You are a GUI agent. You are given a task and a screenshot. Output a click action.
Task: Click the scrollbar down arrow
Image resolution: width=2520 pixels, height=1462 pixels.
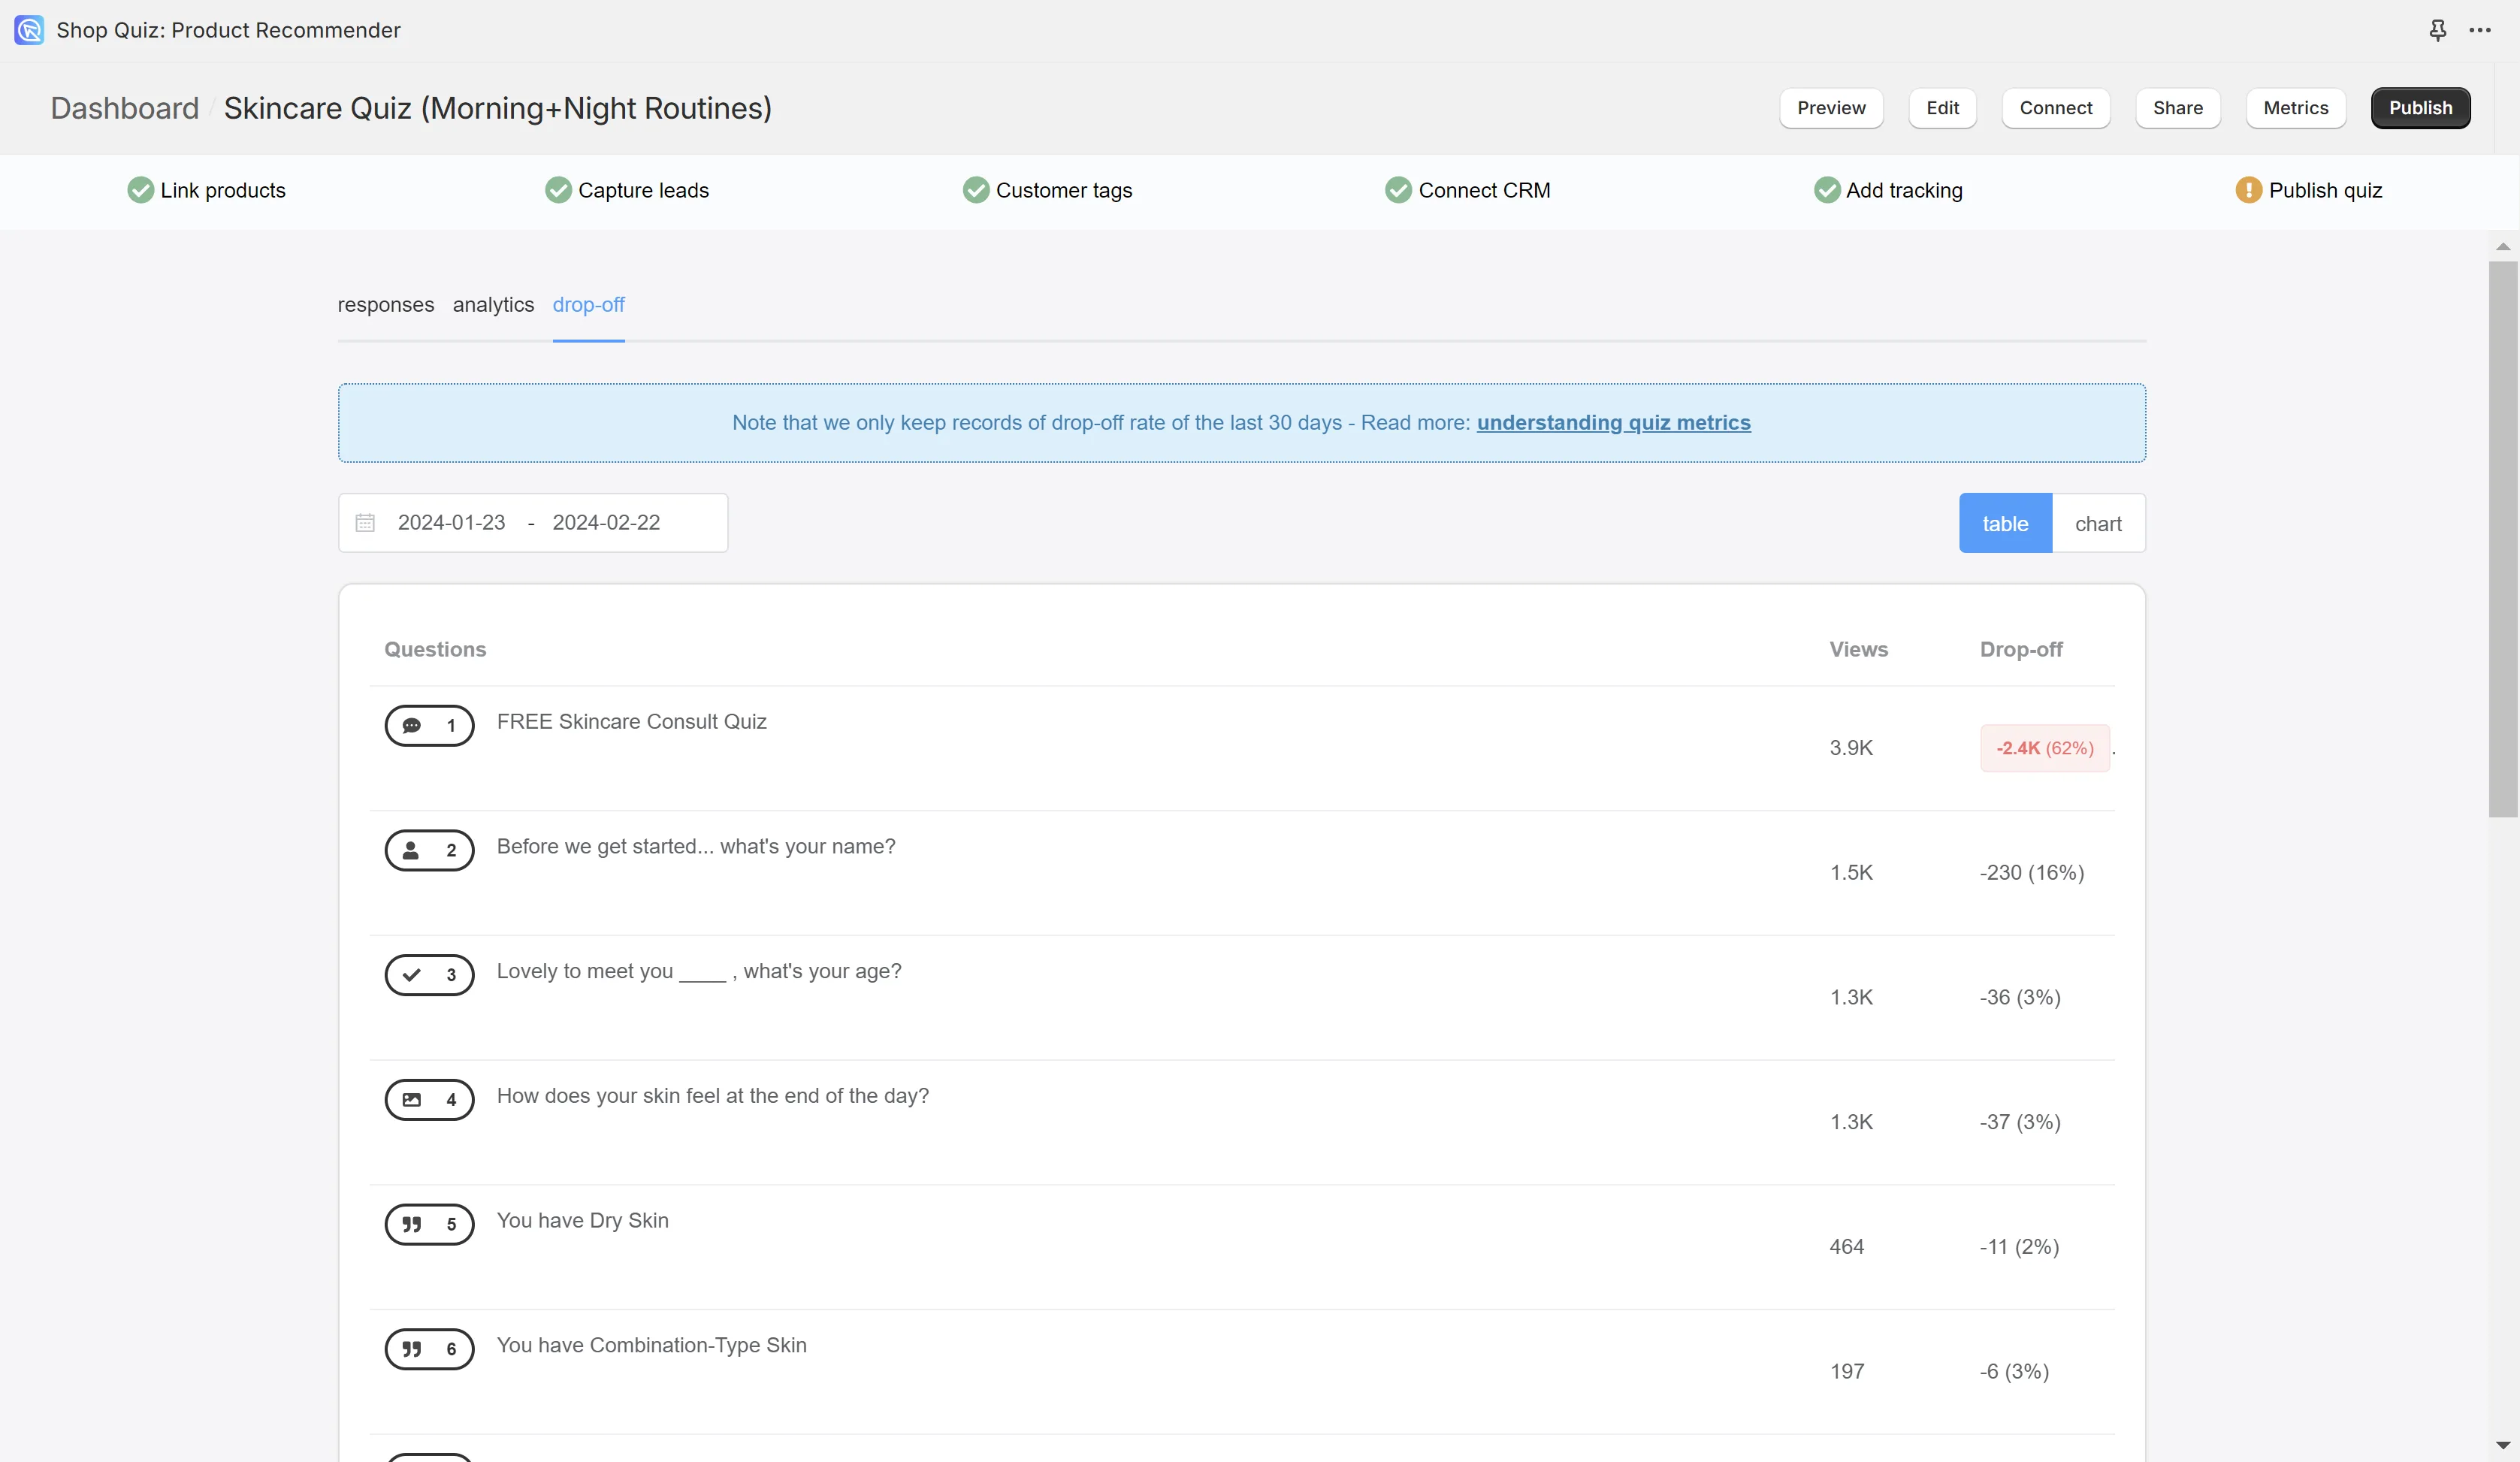(x=2503, y=1445)
